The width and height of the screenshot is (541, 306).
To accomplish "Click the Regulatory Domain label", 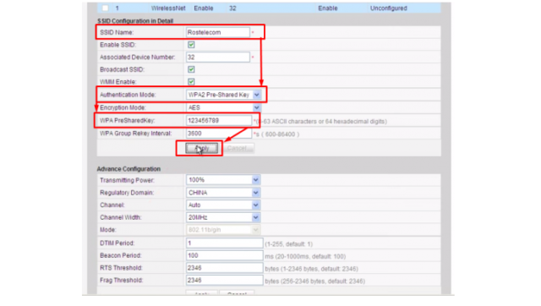I will (127, 193).
